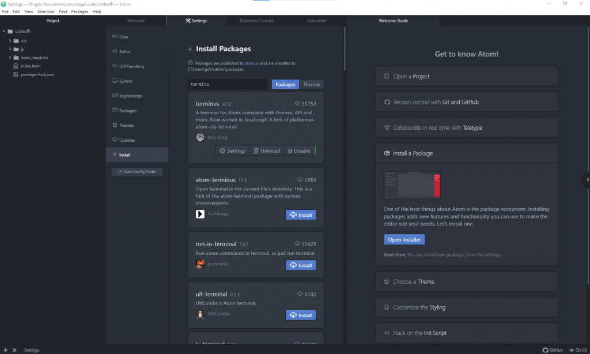Install the atom-terminus package
Viewport: 590px width, 354px height.
tap(301, 215)
